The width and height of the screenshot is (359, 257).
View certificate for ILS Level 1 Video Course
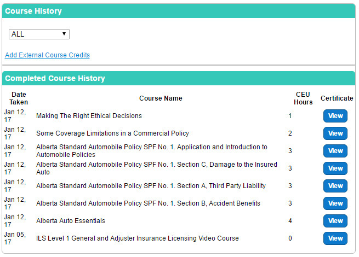[335, 238]
